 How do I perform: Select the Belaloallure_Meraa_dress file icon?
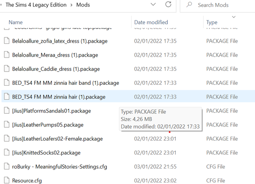tap(7, 55)
